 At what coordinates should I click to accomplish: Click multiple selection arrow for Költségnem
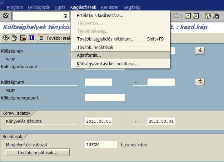(x=200, y=82)
